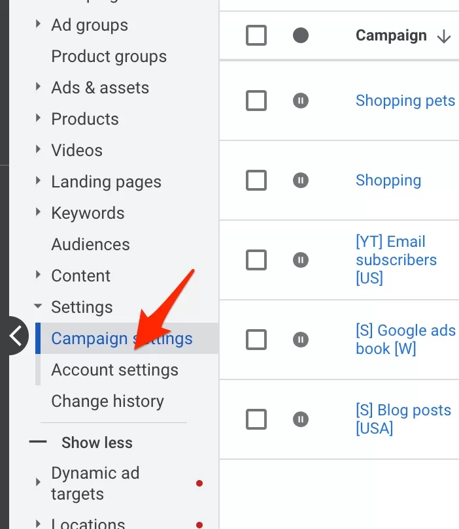The height and width of the screenshot is (529, 459).
Task: Collapse the Settings section arrow
Action: pos(38,306)
